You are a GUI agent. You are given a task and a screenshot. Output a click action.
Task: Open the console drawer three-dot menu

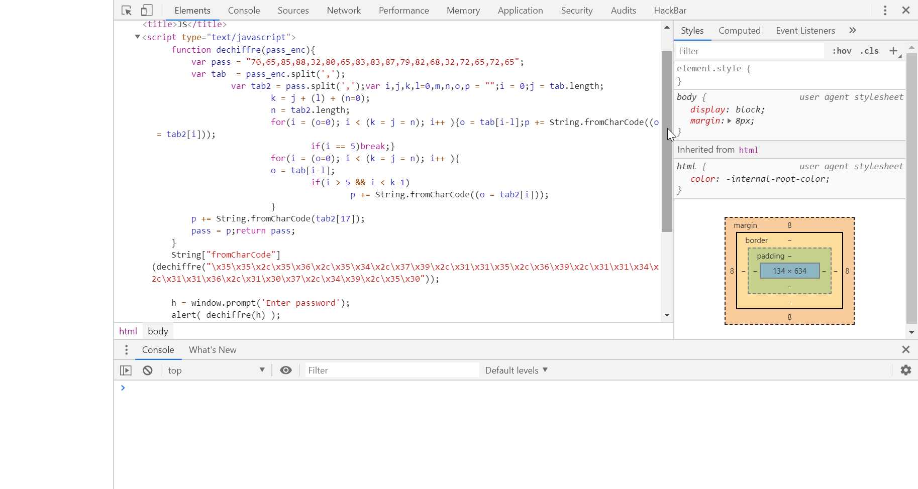126,350
